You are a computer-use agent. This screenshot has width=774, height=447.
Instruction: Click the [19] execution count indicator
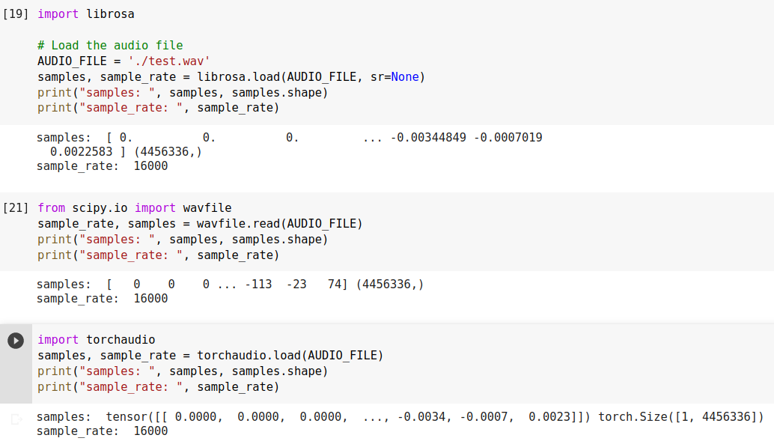pyautogui.click(x=16, y=14)
